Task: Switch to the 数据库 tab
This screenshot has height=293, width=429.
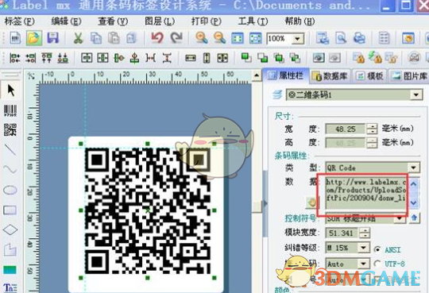Action: pos(330,76)
